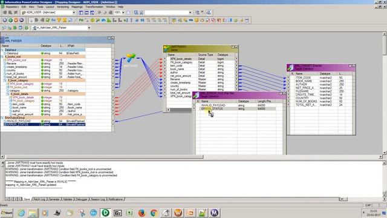The image size is (387, 218).
Task: Click the zoom magnifier icon beside 100% box
Action: coord(111,13)
